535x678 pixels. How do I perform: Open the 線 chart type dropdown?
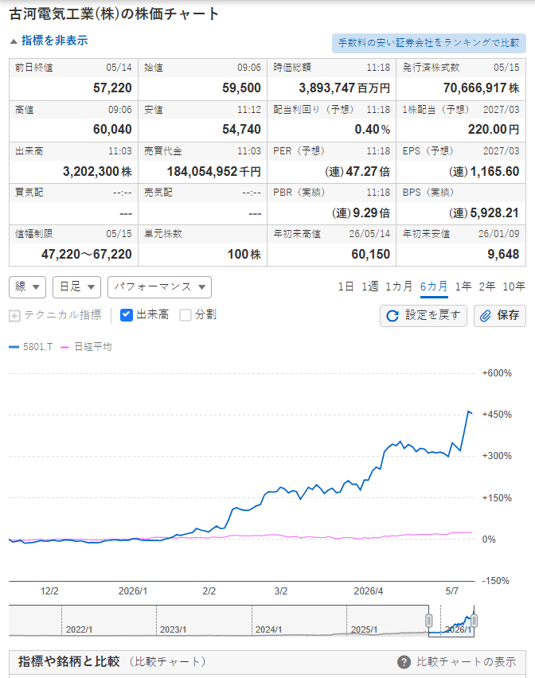coord(27,287)
